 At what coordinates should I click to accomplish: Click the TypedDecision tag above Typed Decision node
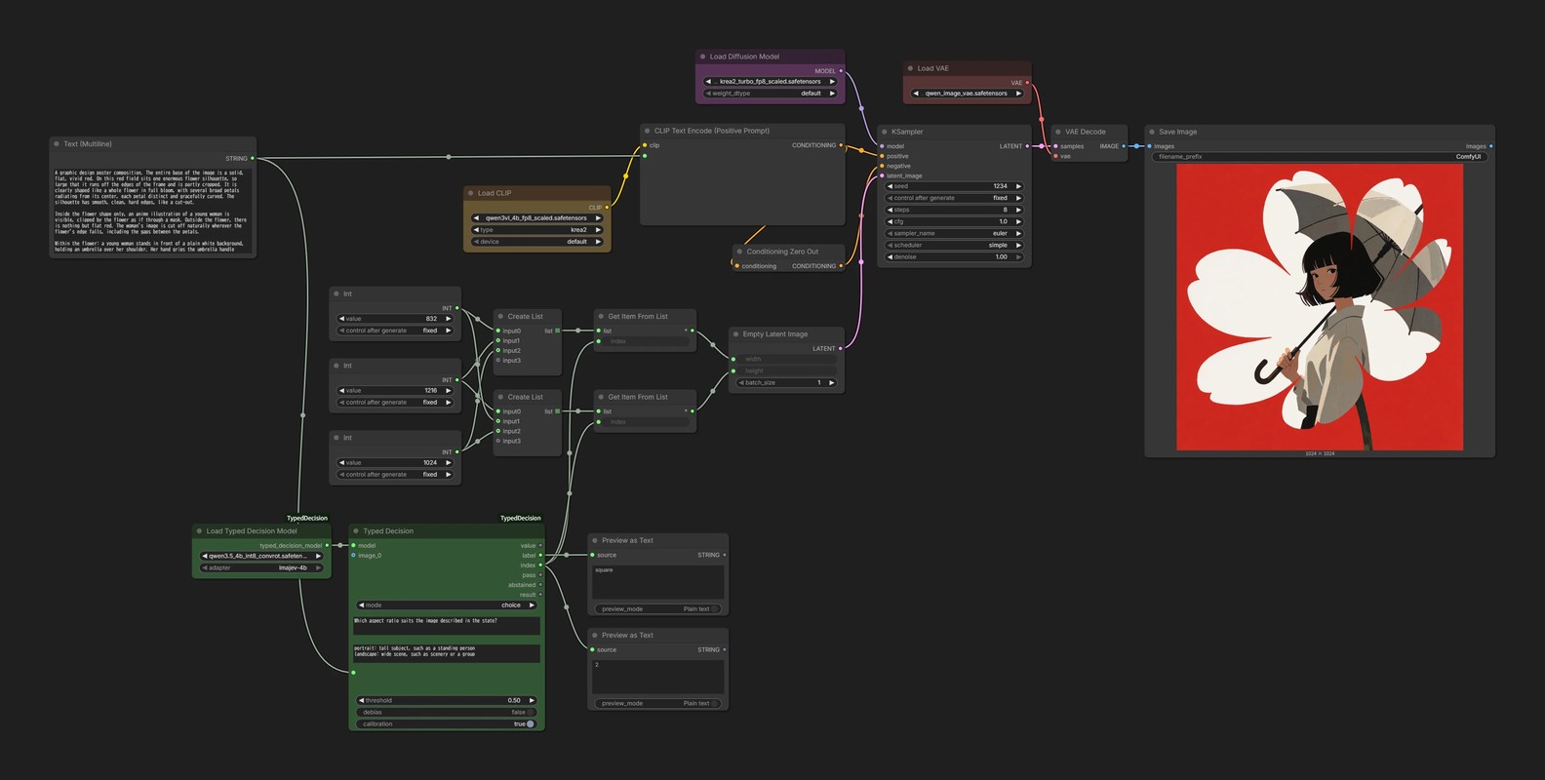(520, 519)
